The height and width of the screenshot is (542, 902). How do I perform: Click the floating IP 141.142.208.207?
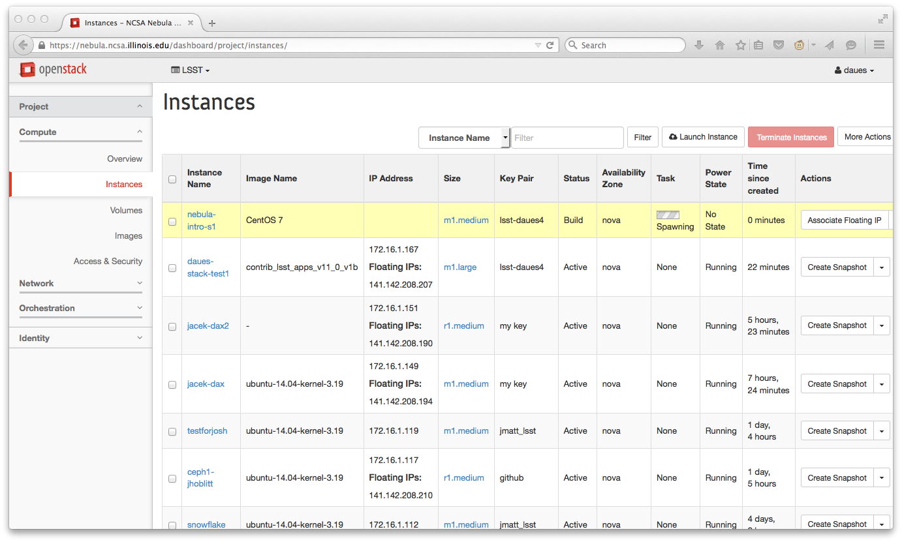(x=401, y=285)
